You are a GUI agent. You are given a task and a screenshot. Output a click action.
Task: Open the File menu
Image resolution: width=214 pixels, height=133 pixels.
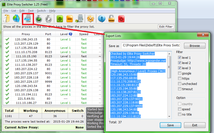pyautogui.click(x=6, y=11)
